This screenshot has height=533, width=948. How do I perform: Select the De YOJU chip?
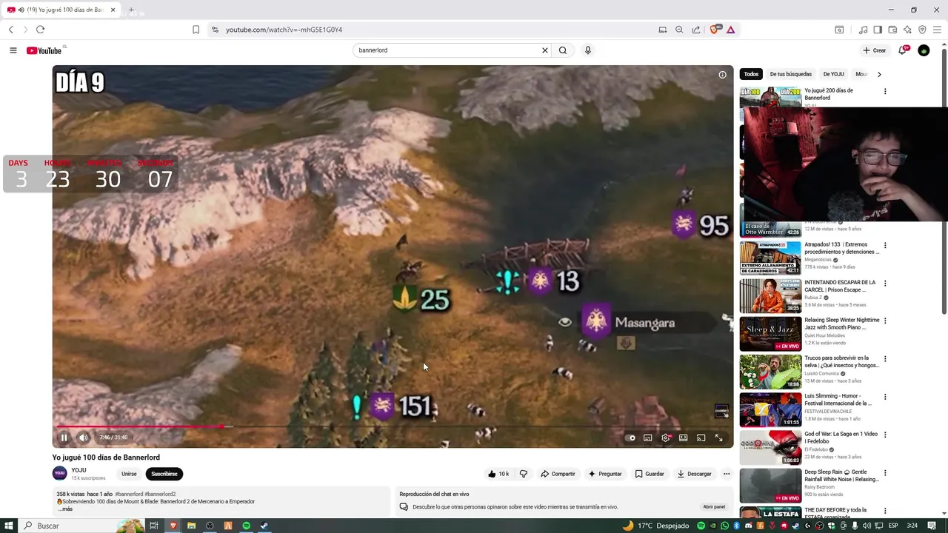pos(833,74)
